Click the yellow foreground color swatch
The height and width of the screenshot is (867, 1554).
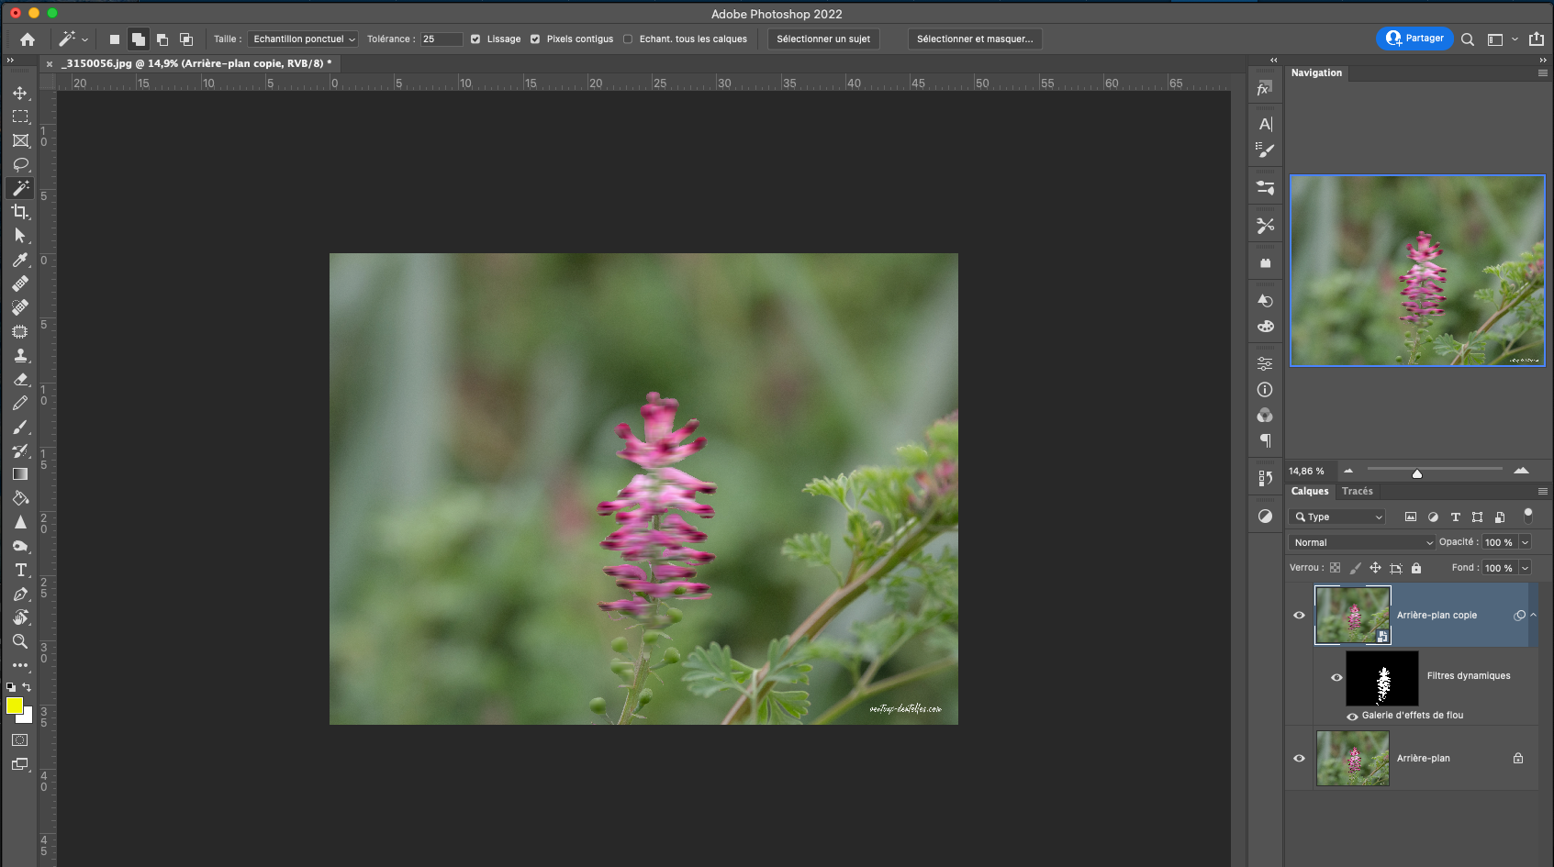(15, 706)
